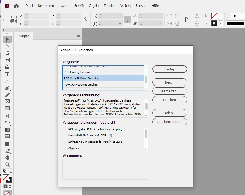This screenshot has width=245, height=195.
Task: Select the Gradient Feather tool
Action: [7, 136]
